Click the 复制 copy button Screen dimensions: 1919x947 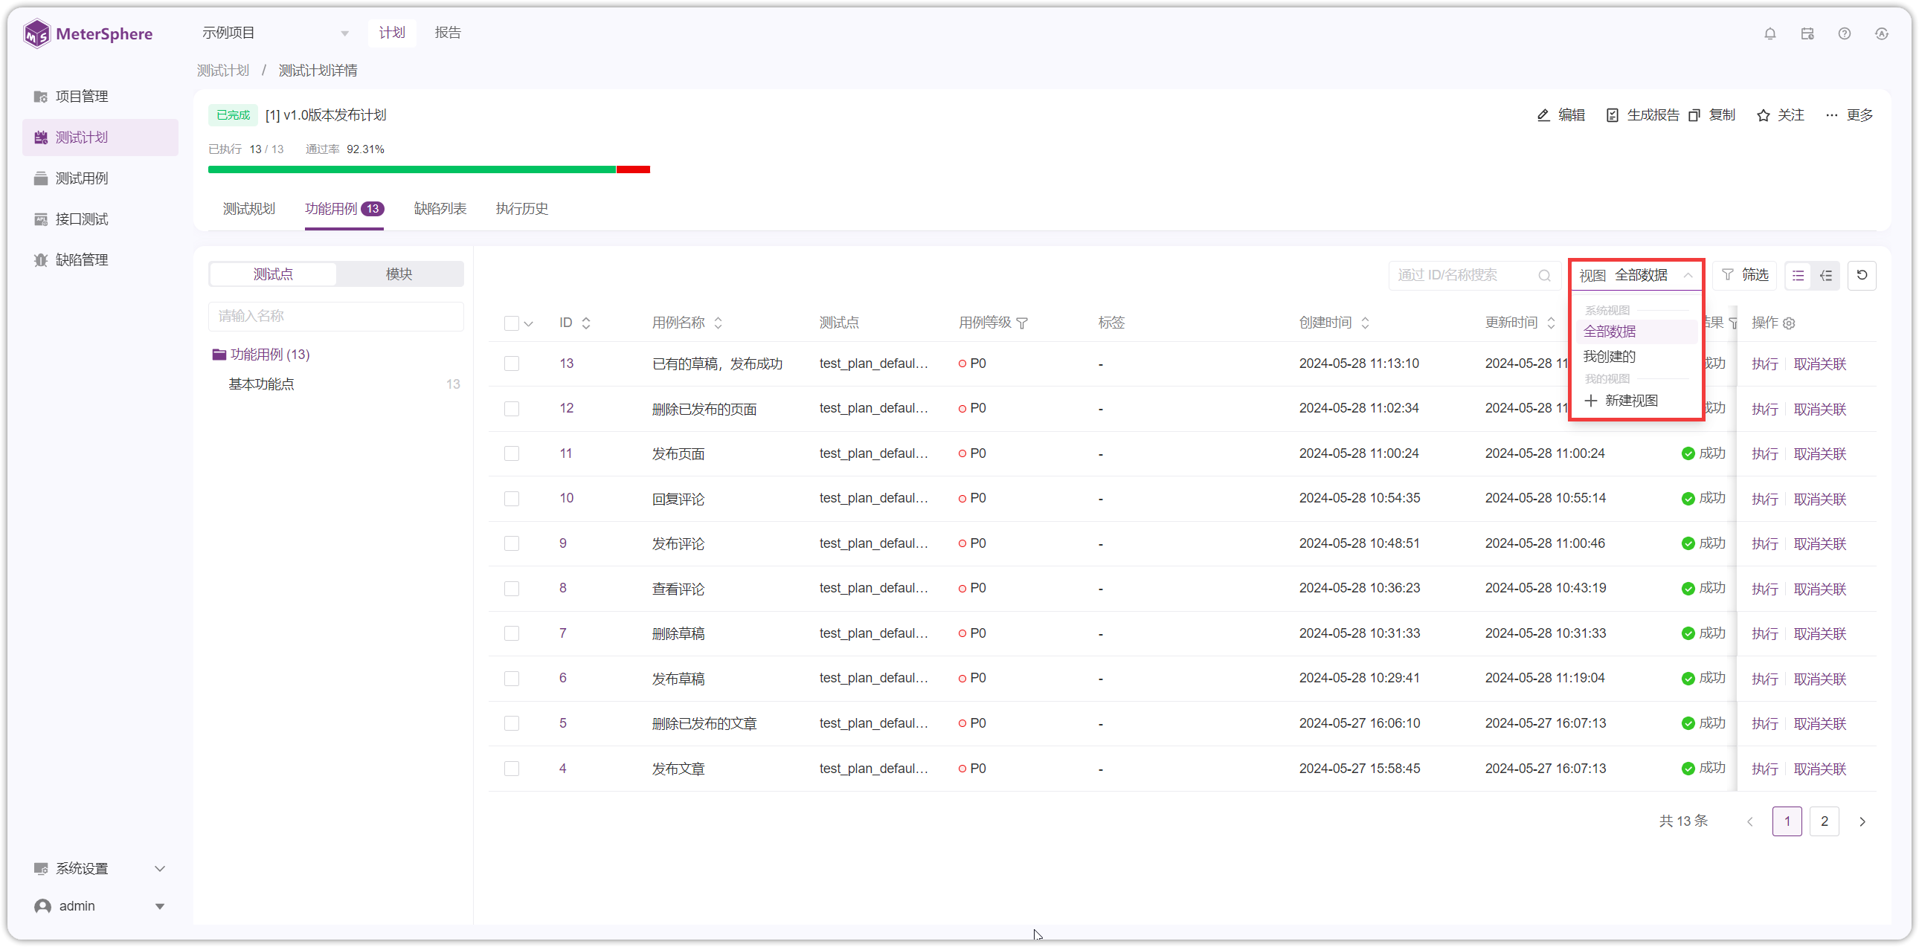(1712, 114)
